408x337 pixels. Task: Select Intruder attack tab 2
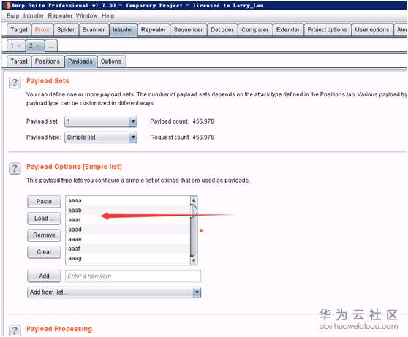coord(35,46)
